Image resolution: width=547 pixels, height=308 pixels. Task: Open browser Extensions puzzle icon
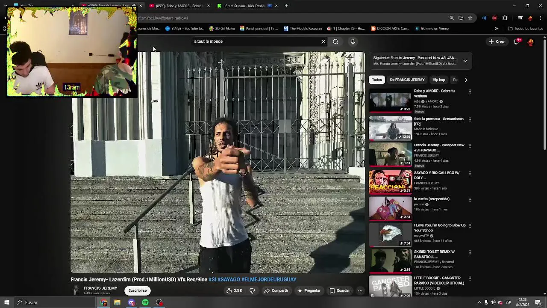tap(505, 18)
